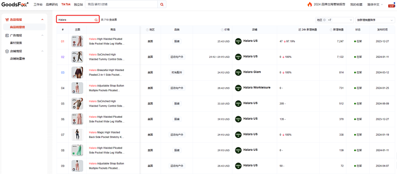Open product thumbnail in row 01

click(x=77, y=41)
